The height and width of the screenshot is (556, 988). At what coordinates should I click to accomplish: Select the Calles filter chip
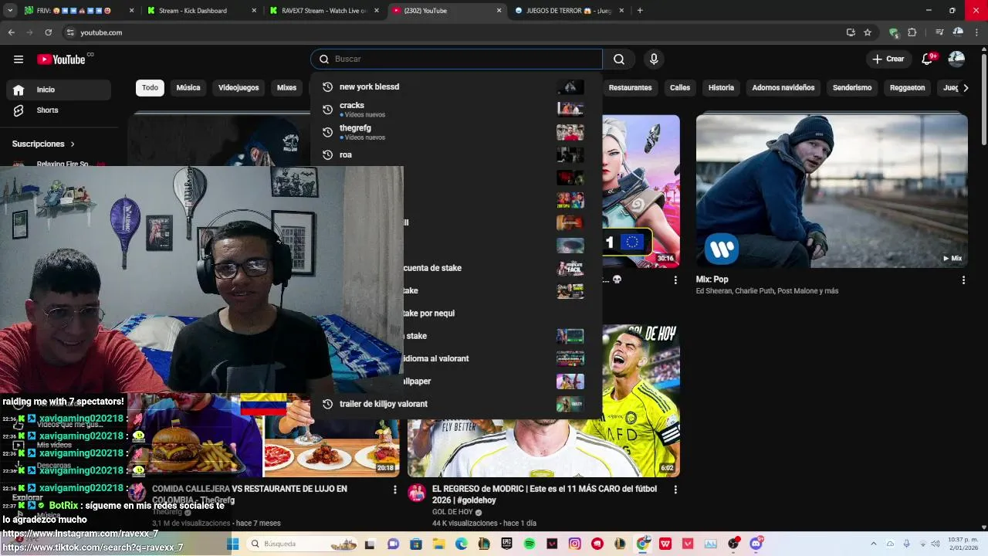(680, 88)
